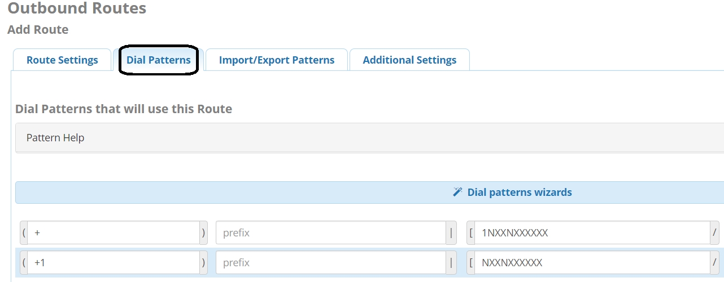Click the opening bracket before 1NXXNXXXXXX
724x282 pixels.
point(470,233)
